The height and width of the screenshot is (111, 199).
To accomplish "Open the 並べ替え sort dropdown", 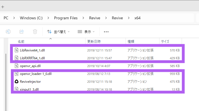I will tap(58, 32).
